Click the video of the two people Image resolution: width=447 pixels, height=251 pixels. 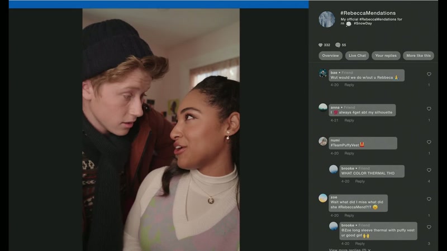click(161, 130)
